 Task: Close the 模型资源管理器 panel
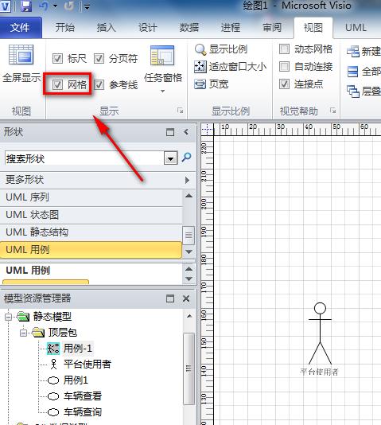[x=186, y=298]
